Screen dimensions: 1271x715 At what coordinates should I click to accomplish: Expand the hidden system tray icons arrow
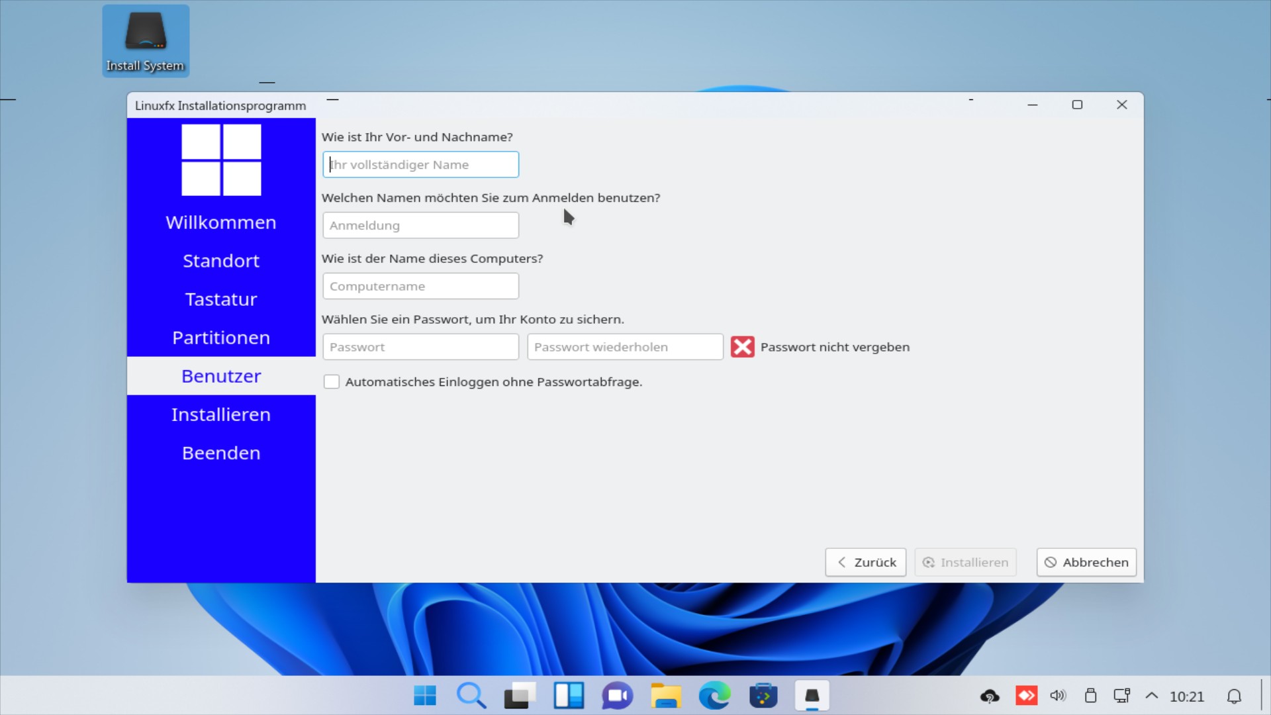1152,696
